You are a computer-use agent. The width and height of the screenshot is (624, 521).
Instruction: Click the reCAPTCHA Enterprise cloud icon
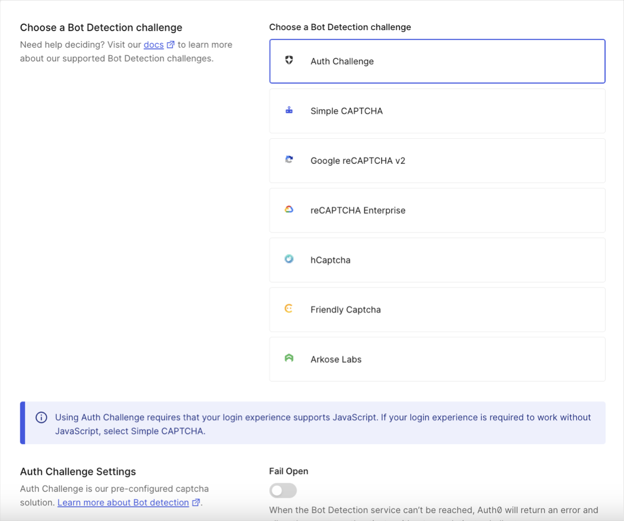point(289,210)
